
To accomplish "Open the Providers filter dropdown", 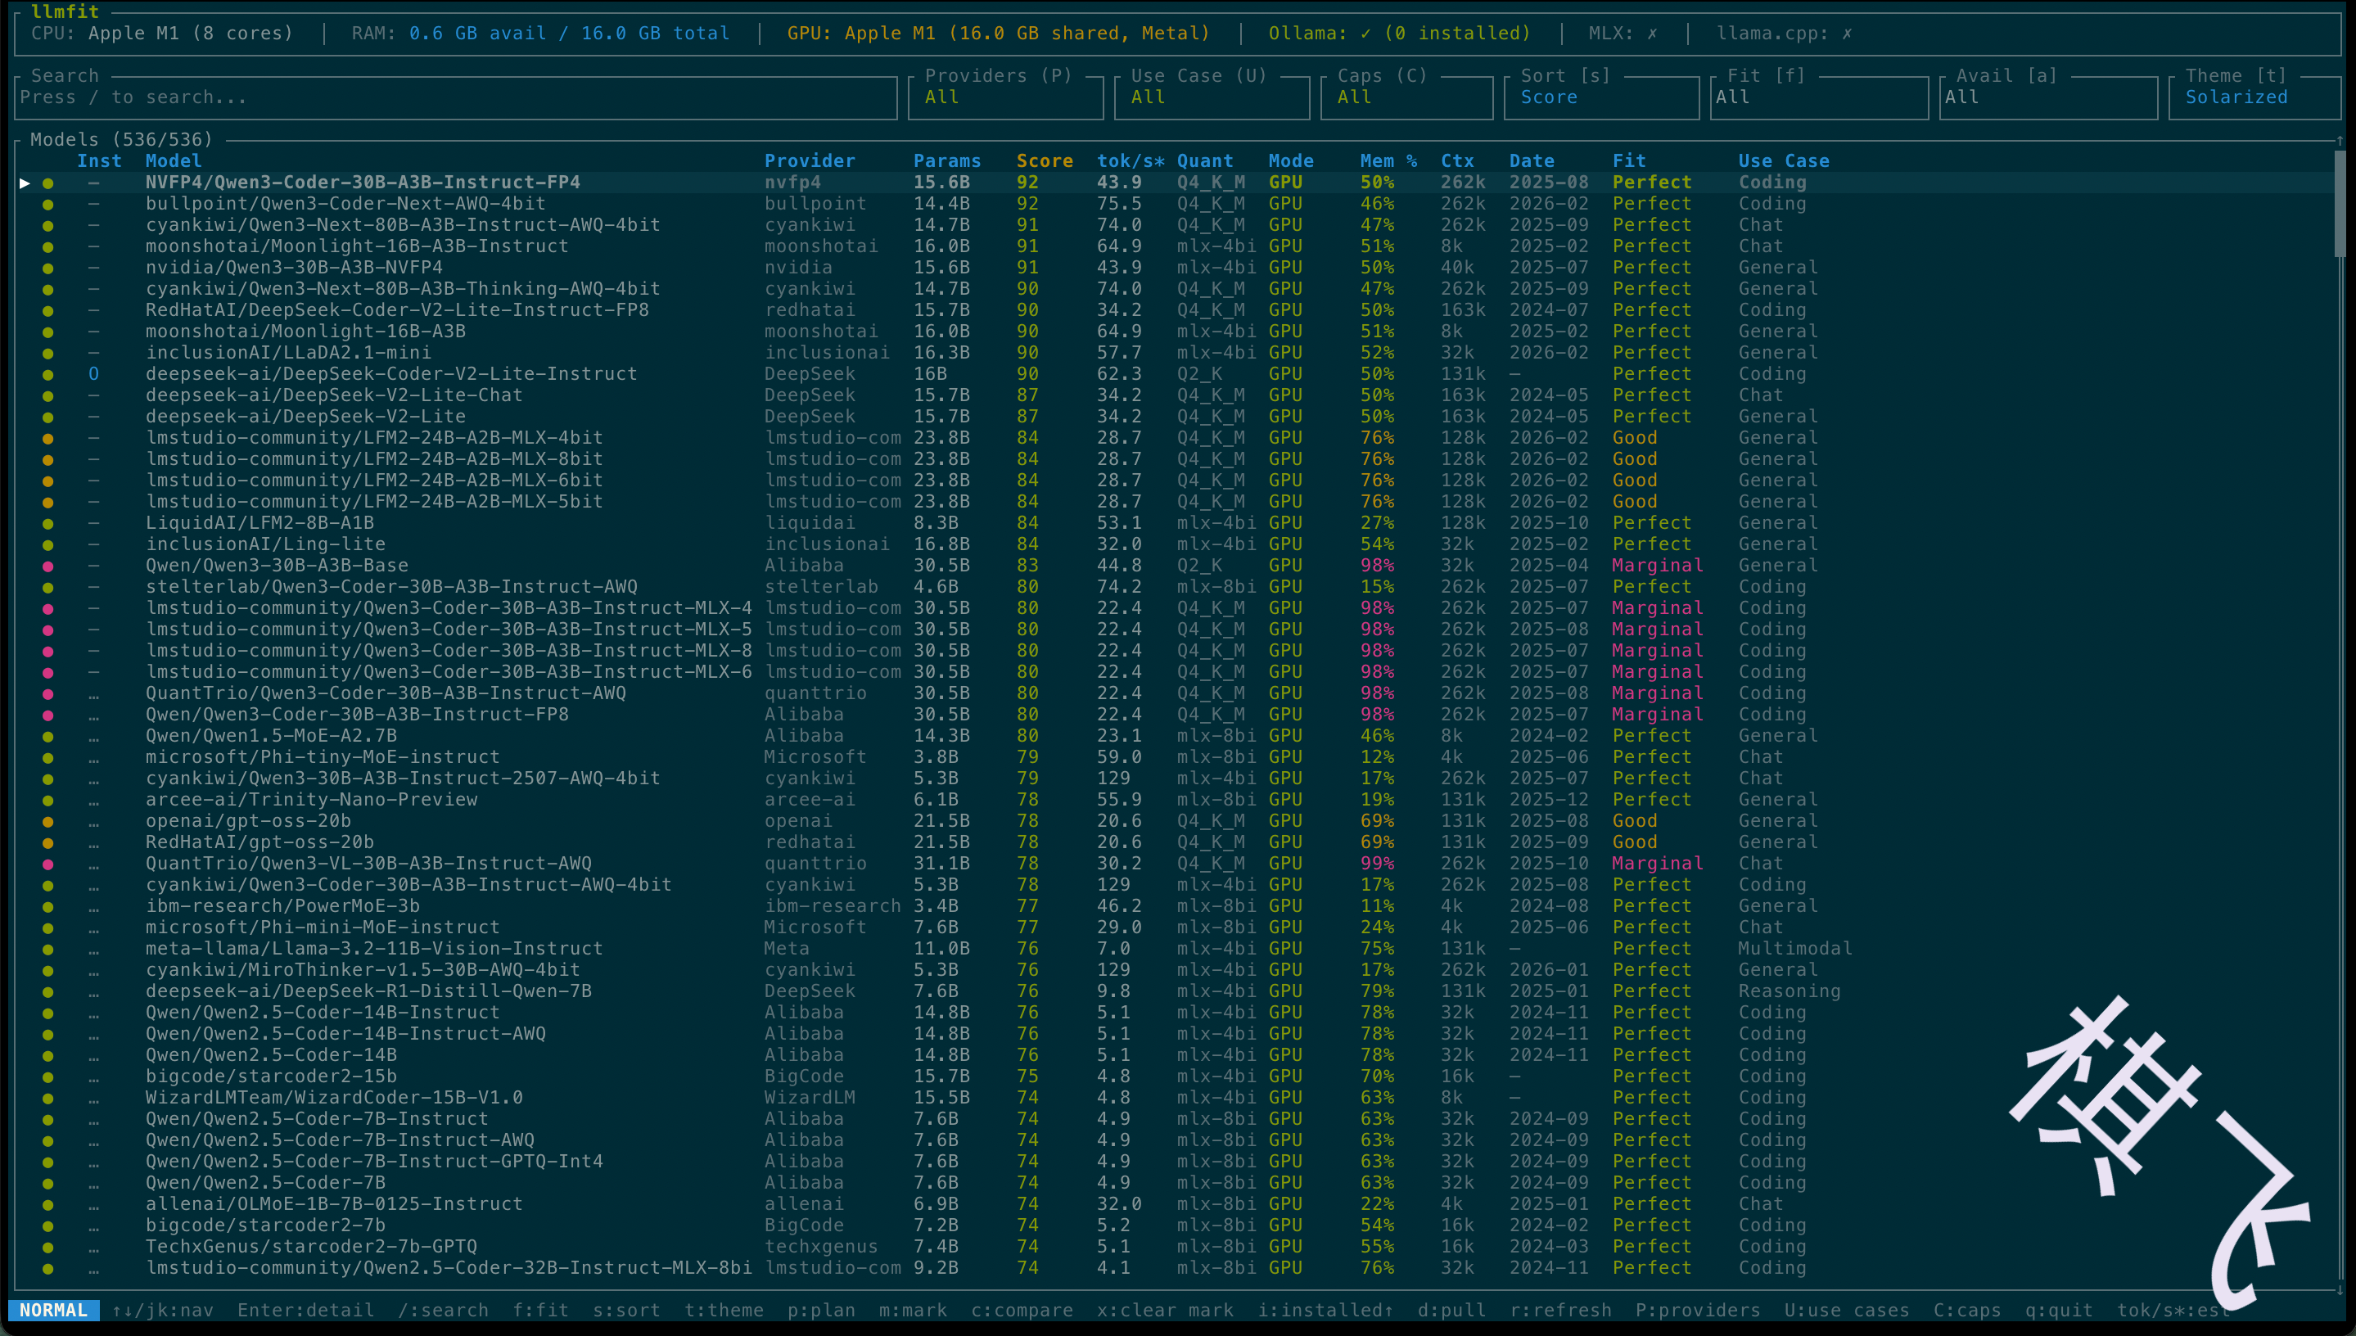I will [x=1005, y=97].
